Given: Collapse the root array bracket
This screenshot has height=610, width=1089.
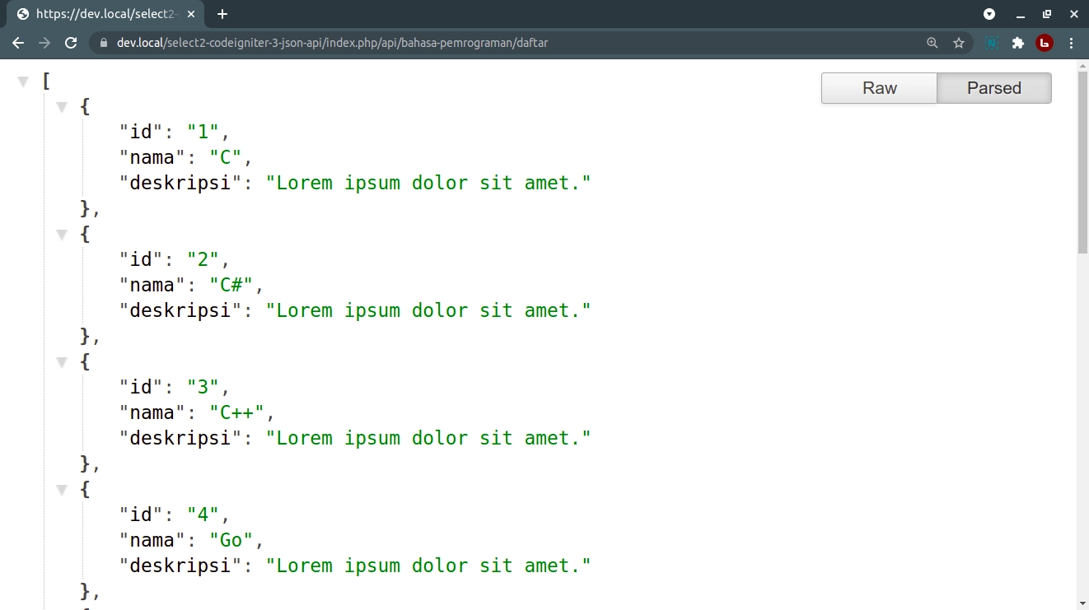Looking at the screenshot, I should click(23, 81).
